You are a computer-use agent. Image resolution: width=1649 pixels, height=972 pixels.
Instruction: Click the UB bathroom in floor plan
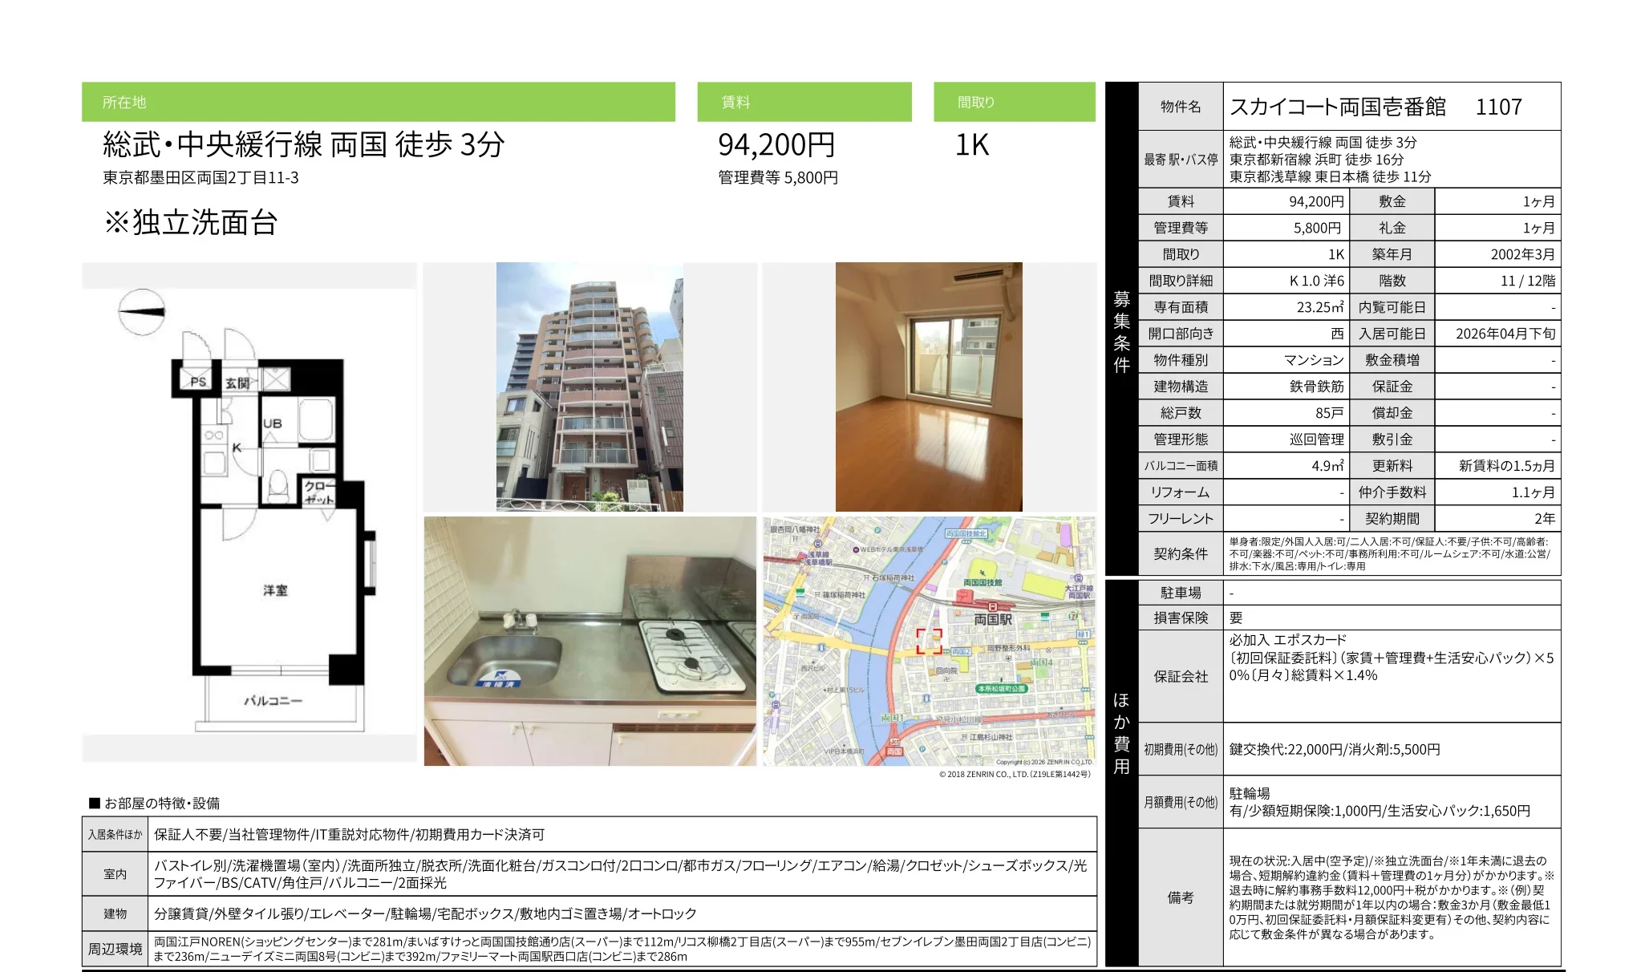coord(273,423)
